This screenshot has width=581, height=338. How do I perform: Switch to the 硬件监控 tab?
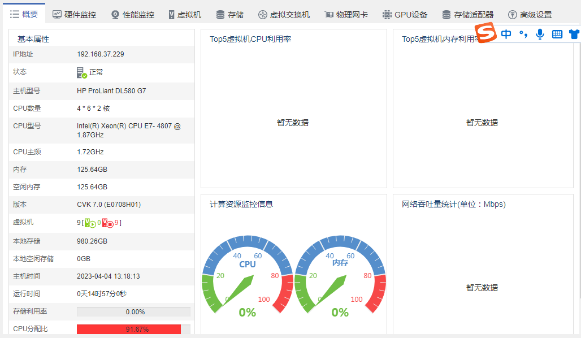[74, 15]
